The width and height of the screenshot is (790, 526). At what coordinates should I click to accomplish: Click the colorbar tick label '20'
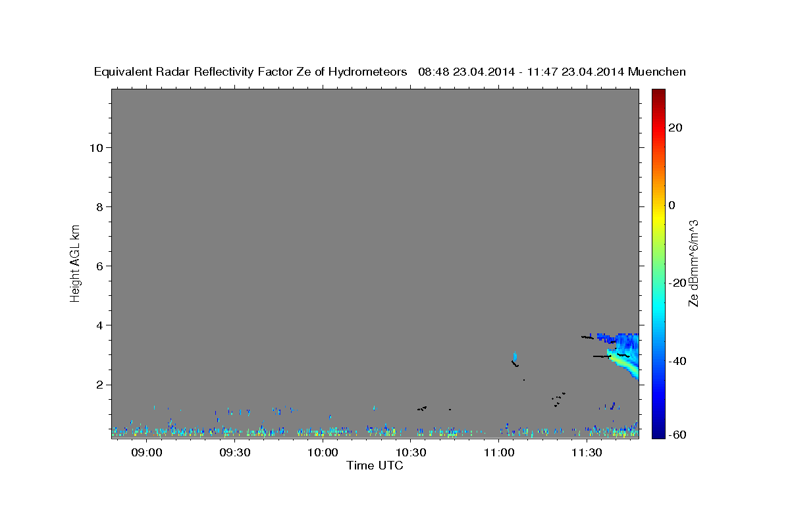(675, 128)
